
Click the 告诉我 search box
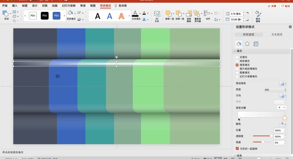(x=121, y=6)
